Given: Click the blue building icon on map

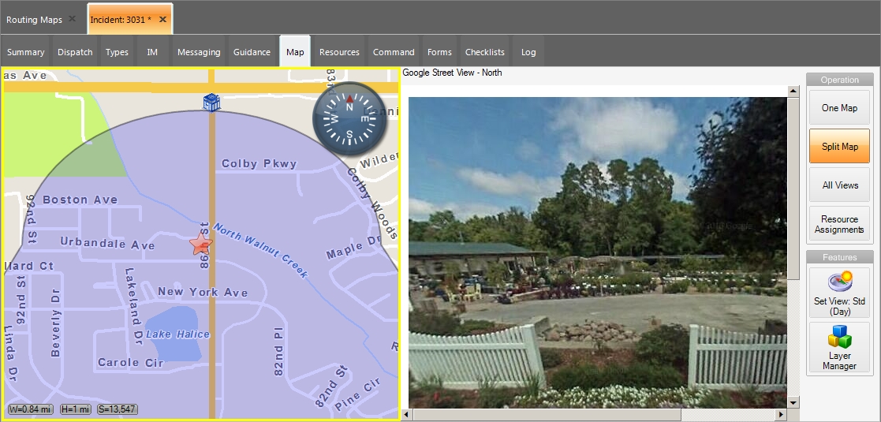Looking at the screenshot, I should [x=211, y=103].
